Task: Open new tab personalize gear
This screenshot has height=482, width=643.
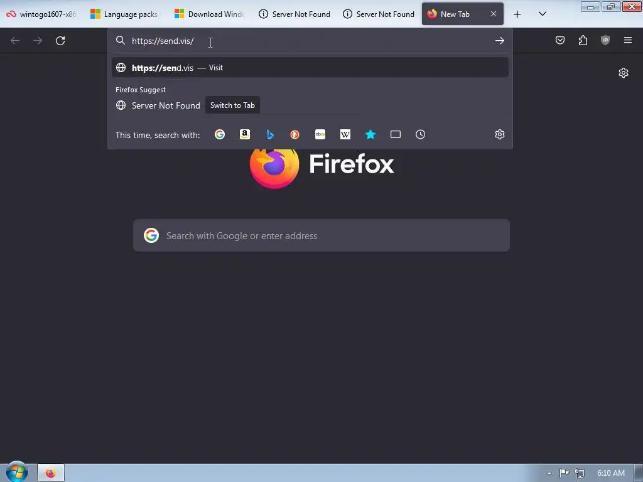Action: click(x=624, y=73)
